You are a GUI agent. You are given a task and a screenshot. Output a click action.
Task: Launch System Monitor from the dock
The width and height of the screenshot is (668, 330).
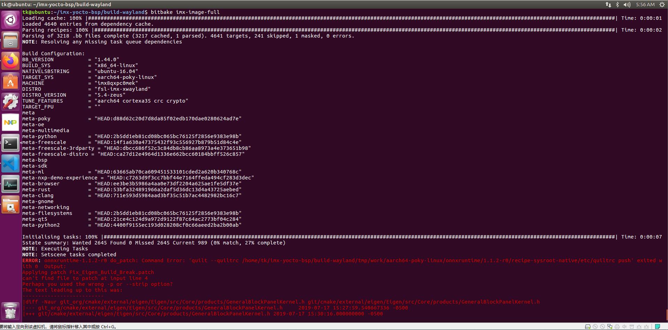10,184
